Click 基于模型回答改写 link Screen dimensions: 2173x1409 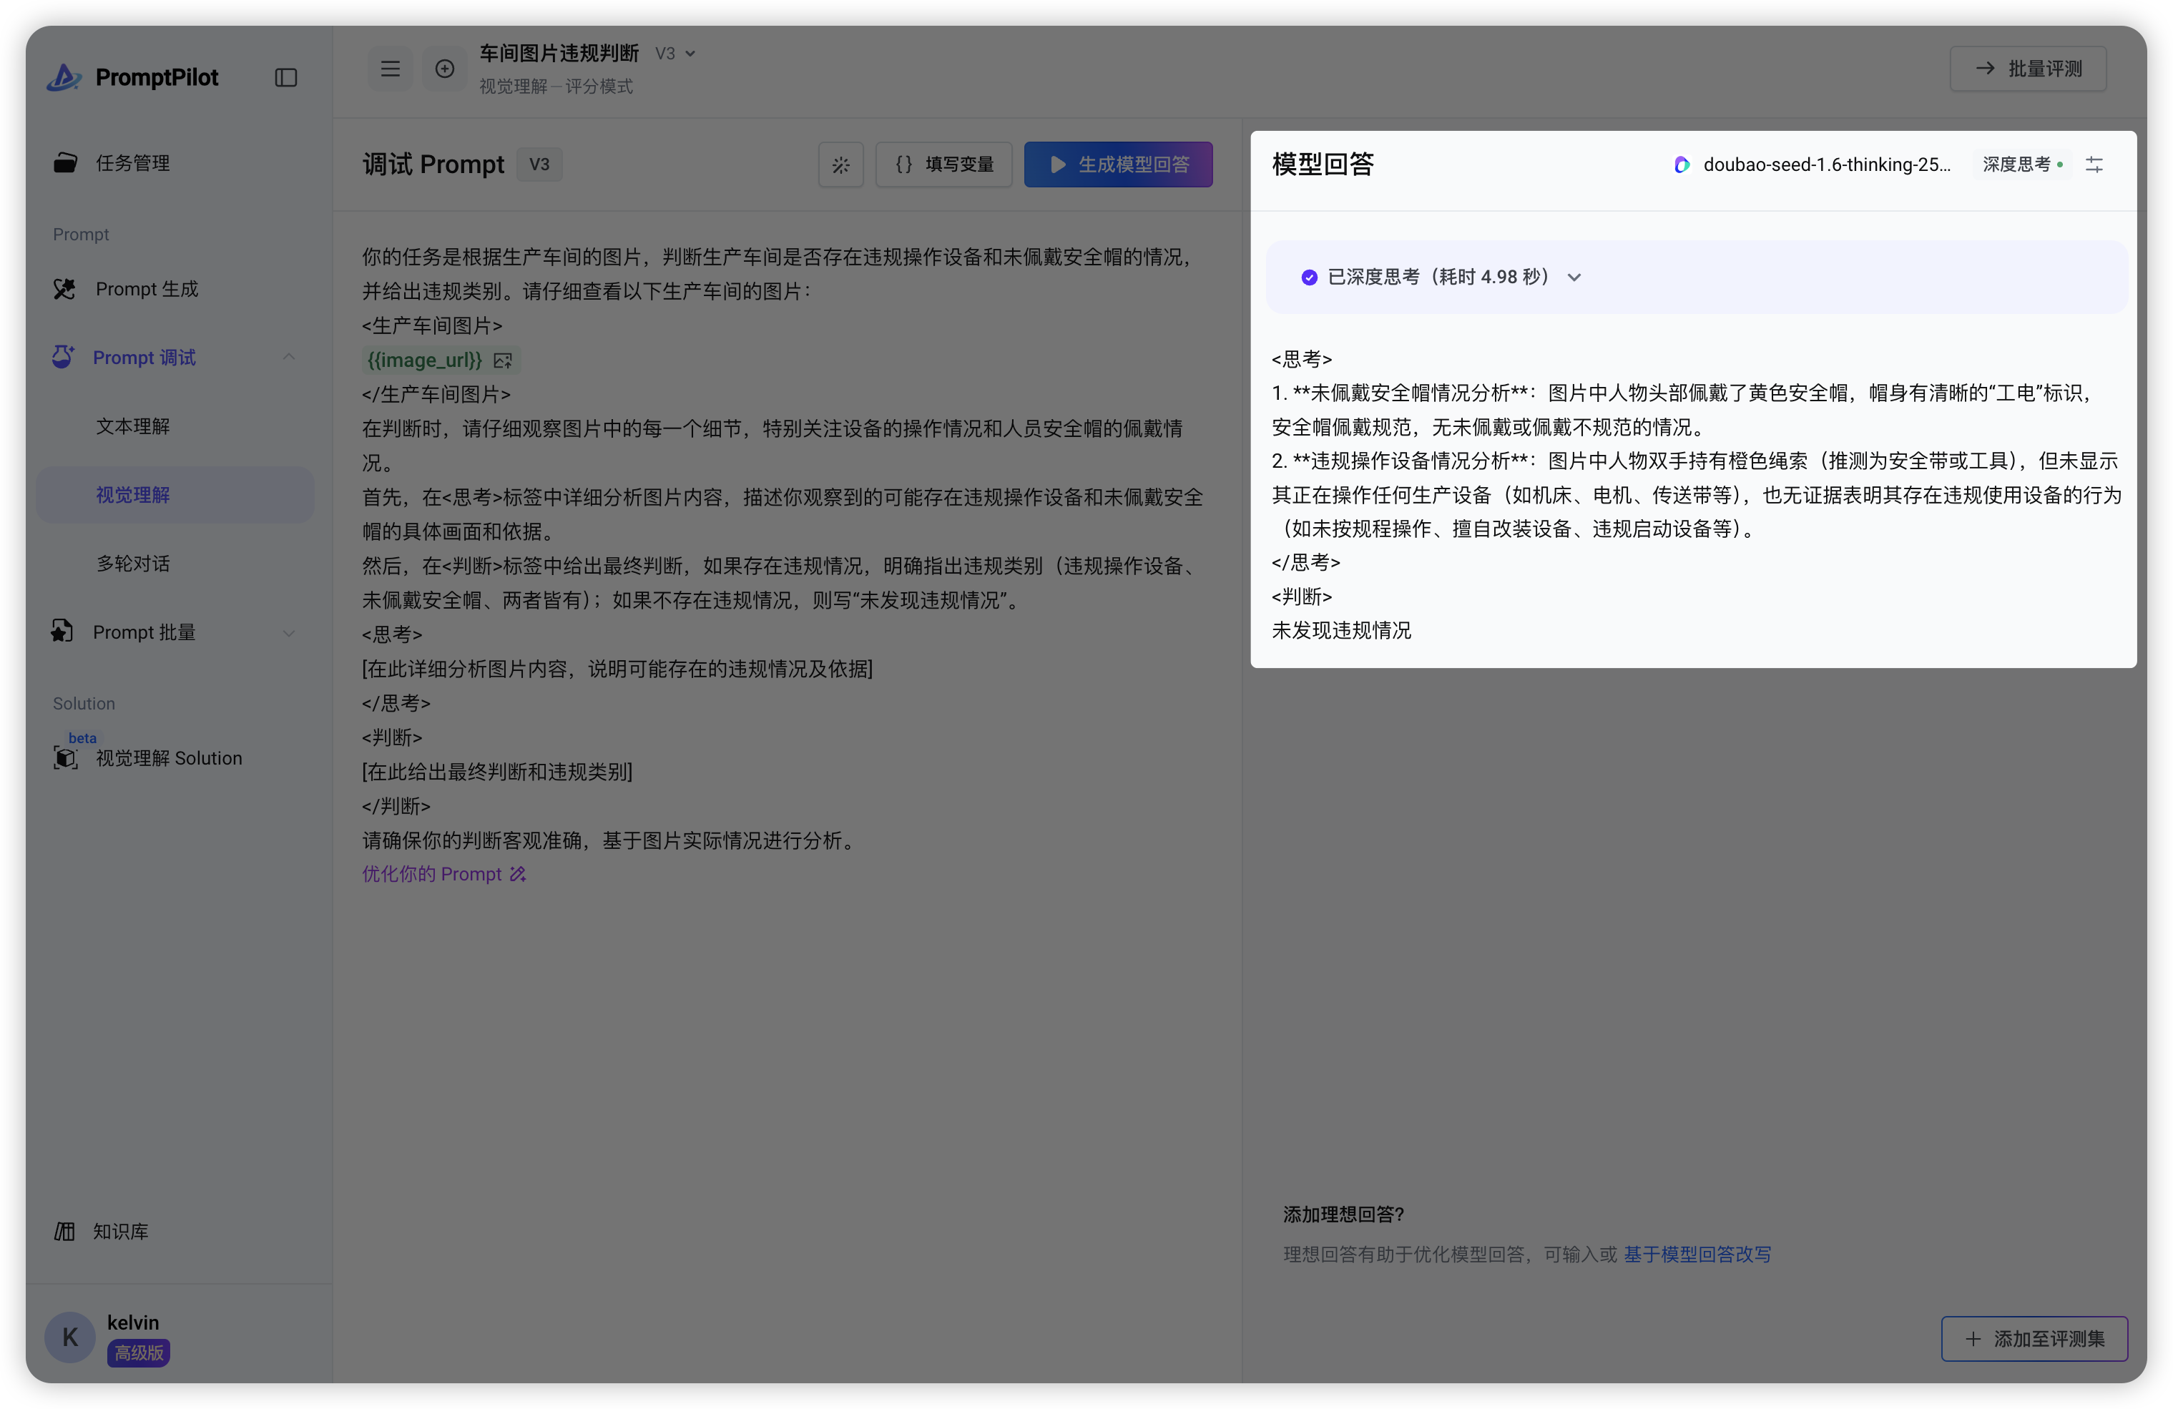coord(1697,1254)
